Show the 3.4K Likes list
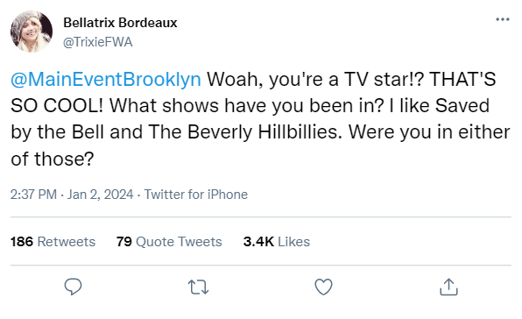 pos(276,241)
